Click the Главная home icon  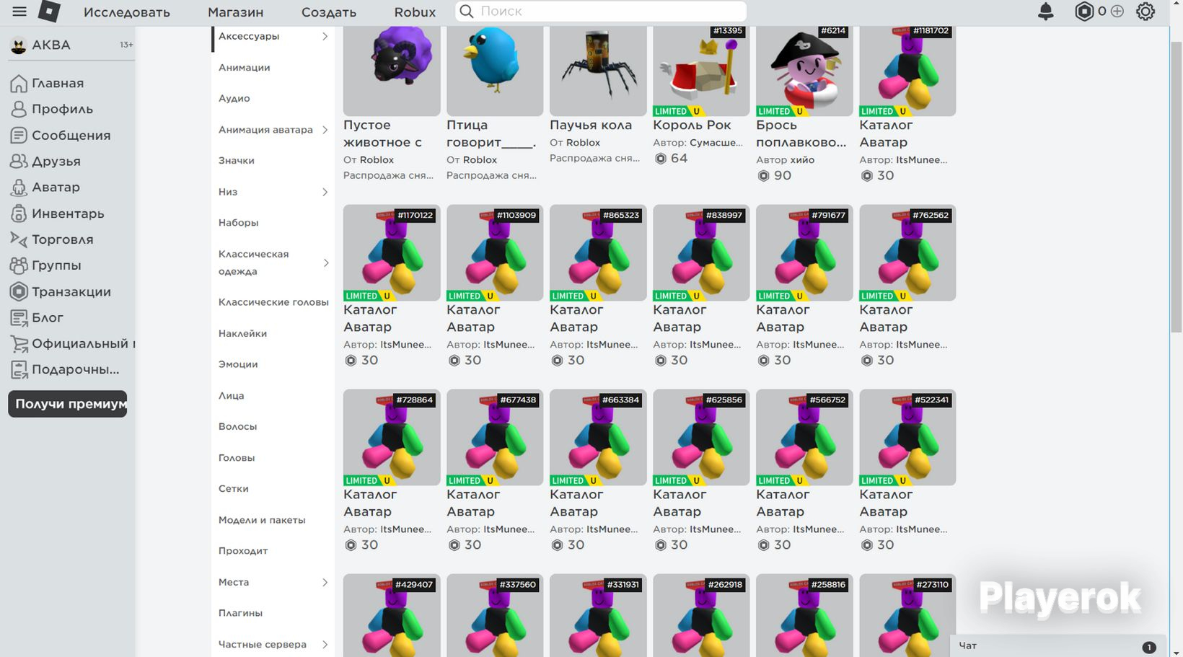pos(19,84)
